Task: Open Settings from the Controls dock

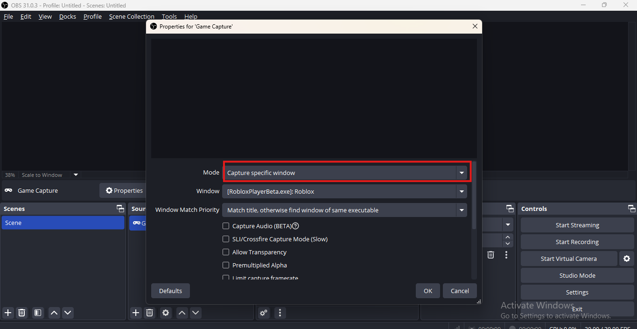Action: click(577, 292)
